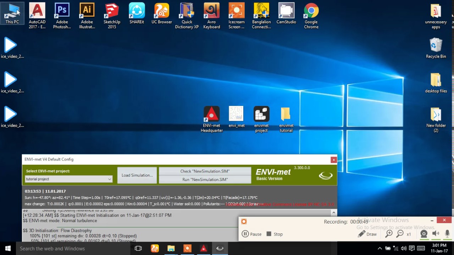Select the Icecream Screen Recorder desktop shortcut
The image size is (454, 255).
click(x=237, y=16)
